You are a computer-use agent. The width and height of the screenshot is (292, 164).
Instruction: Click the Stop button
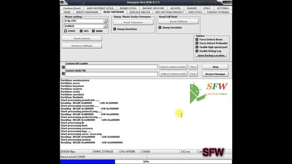[x=215, y=67]
